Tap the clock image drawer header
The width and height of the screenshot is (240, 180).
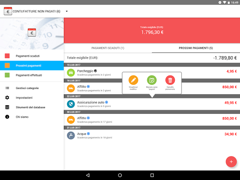[32, 34]
